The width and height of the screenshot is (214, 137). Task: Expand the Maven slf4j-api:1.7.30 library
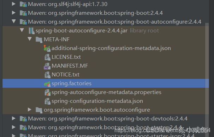click(14, 4)
